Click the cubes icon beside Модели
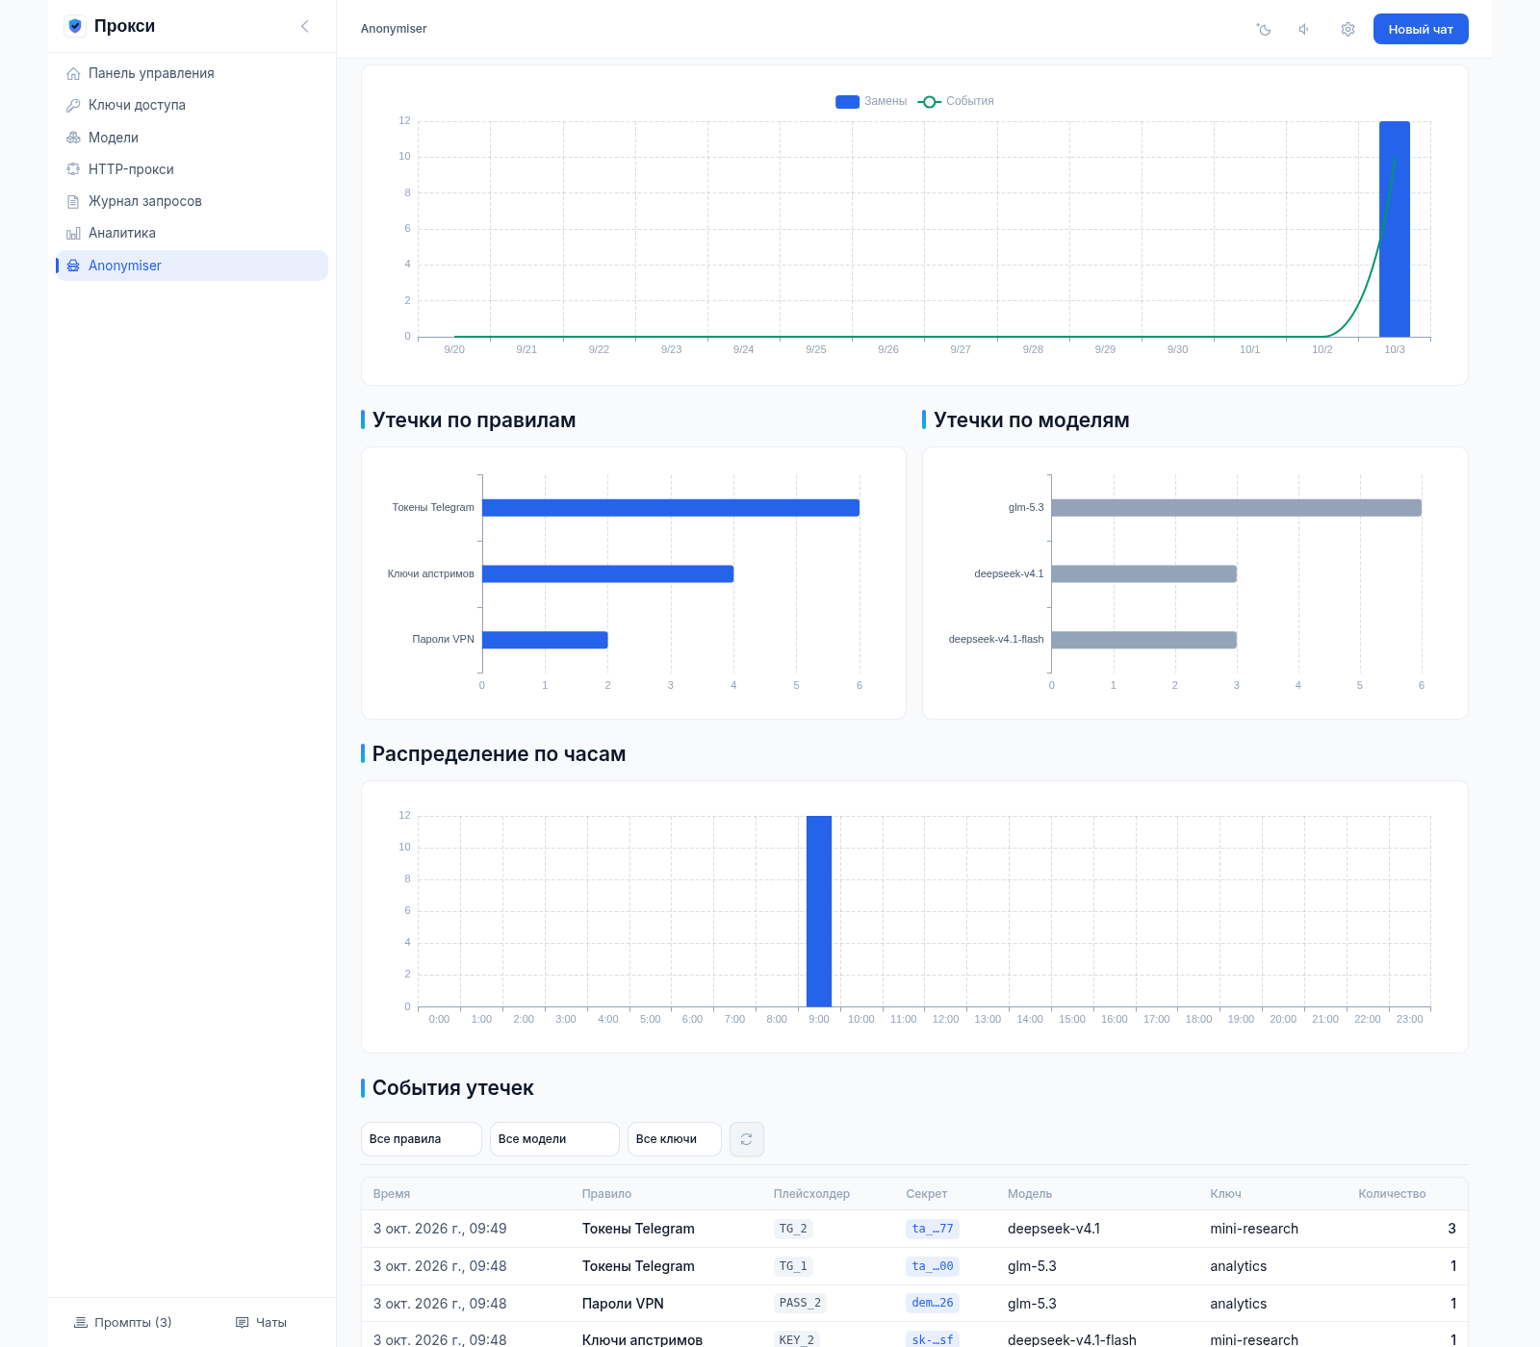 click(73, 138)
